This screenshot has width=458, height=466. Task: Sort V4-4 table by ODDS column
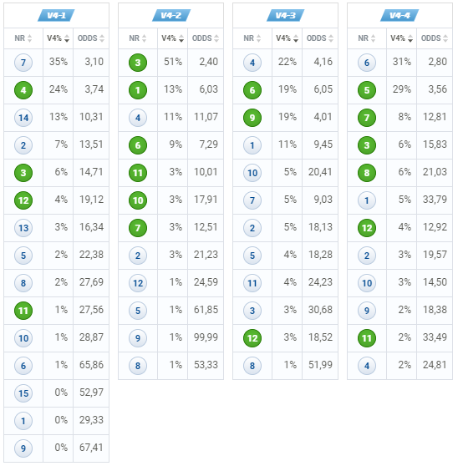(x=435, y=38)
